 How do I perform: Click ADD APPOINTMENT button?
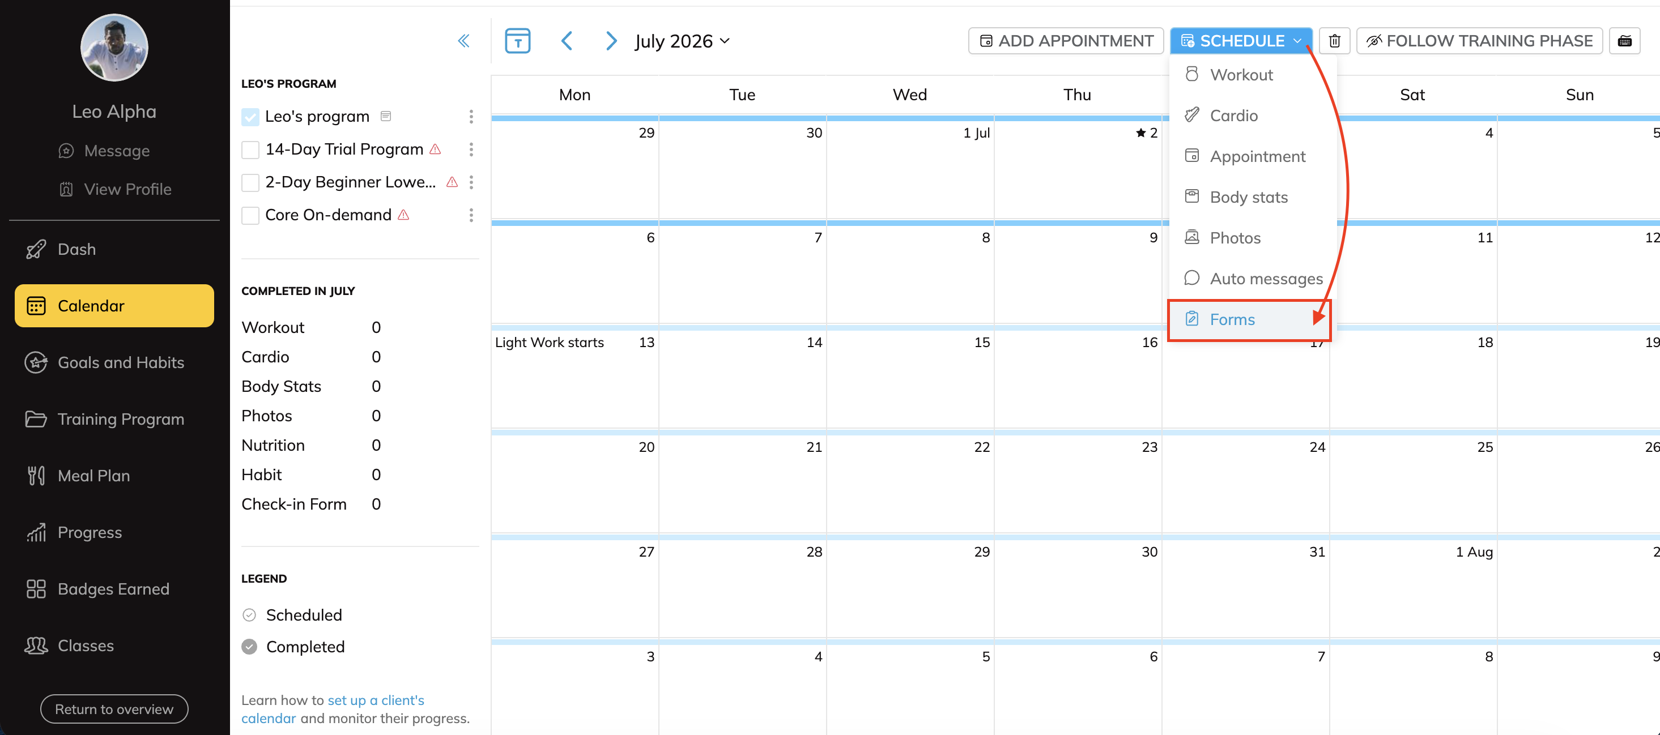pos(1066,41)
